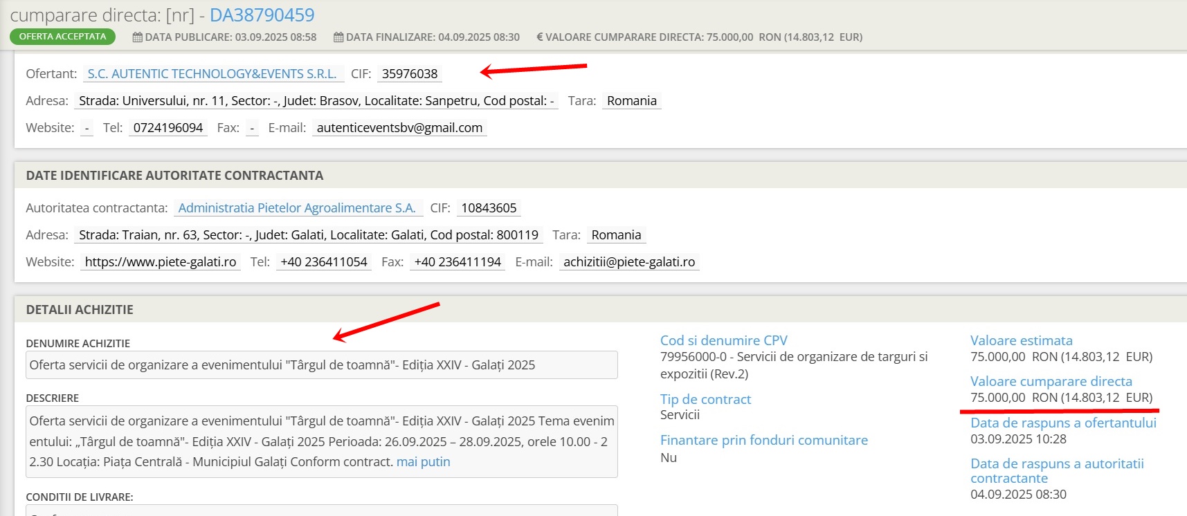This screenshot has width=1187, height=516.
Task: Open the DA38790459 purchase code link
Action: pyautogui.click(x=262, y=15)
